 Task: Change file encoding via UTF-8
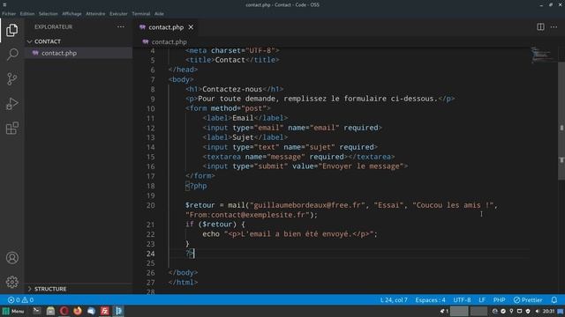pos(462,299)
